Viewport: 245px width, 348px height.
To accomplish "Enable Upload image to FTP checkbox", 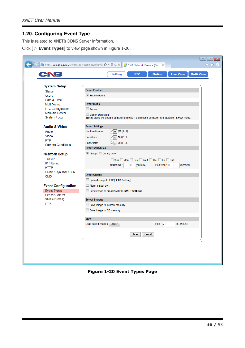I will (88, 180).
